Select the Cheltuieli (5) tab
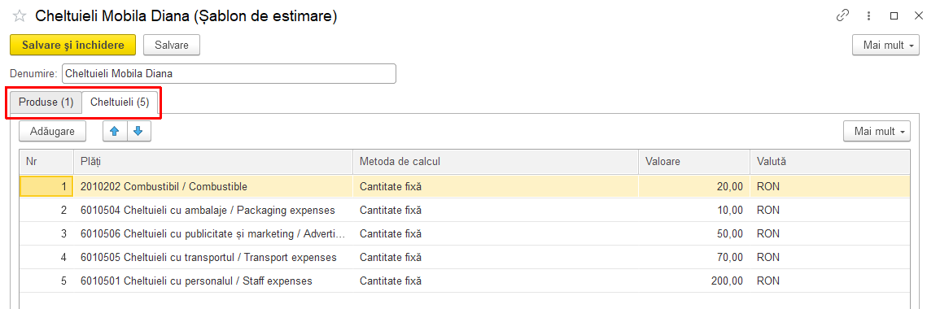Viewport: 927px width, 309px height. (x=120, y=102)
